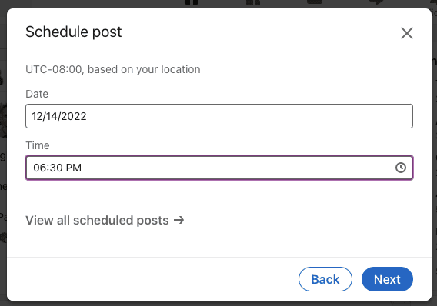Viewport: 437px width, 306px height.
Task: Select the year 2022 in Date field
Action: (x=74, y=116)
